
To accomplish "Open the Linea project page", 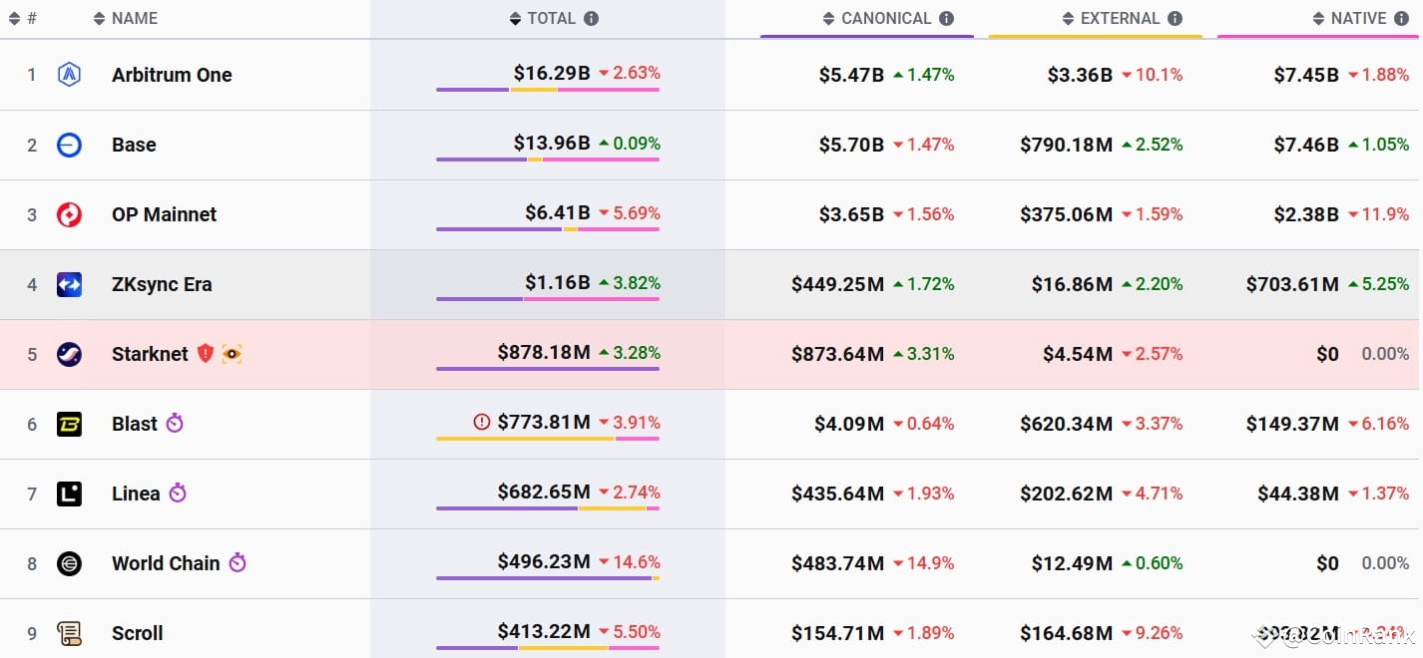I will (134, 493).
